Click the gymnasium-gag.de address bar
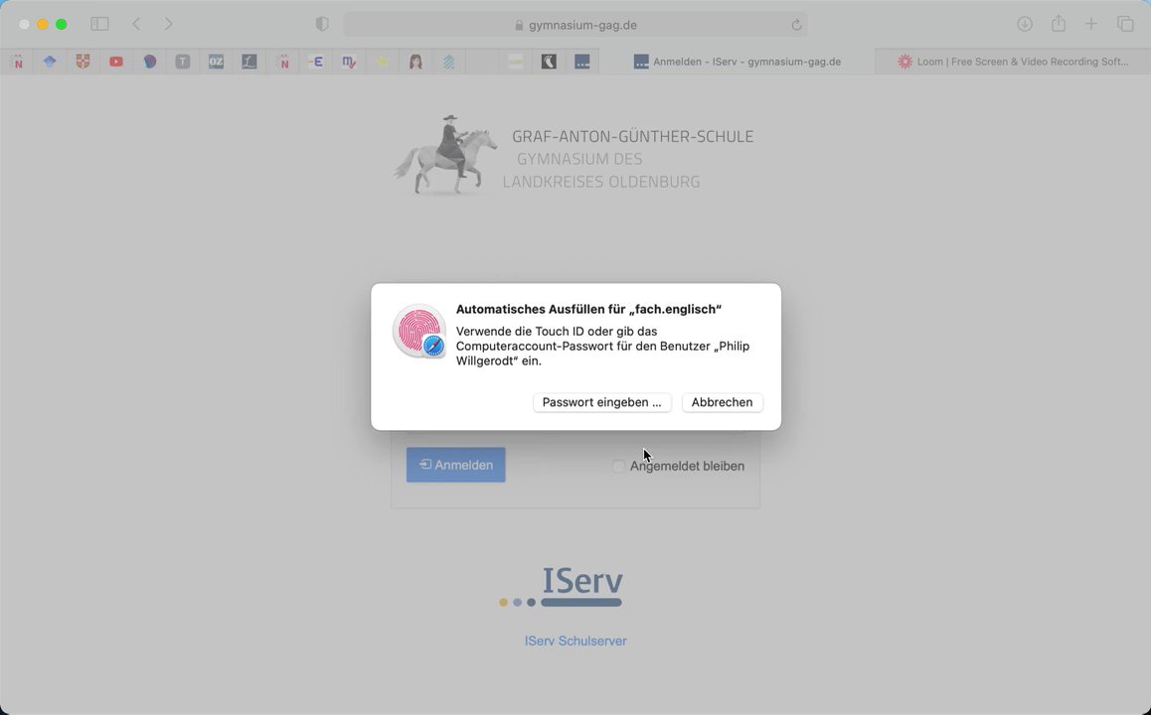The width and height of the screenshot is (1151, 715). click(x=575, y=25)
